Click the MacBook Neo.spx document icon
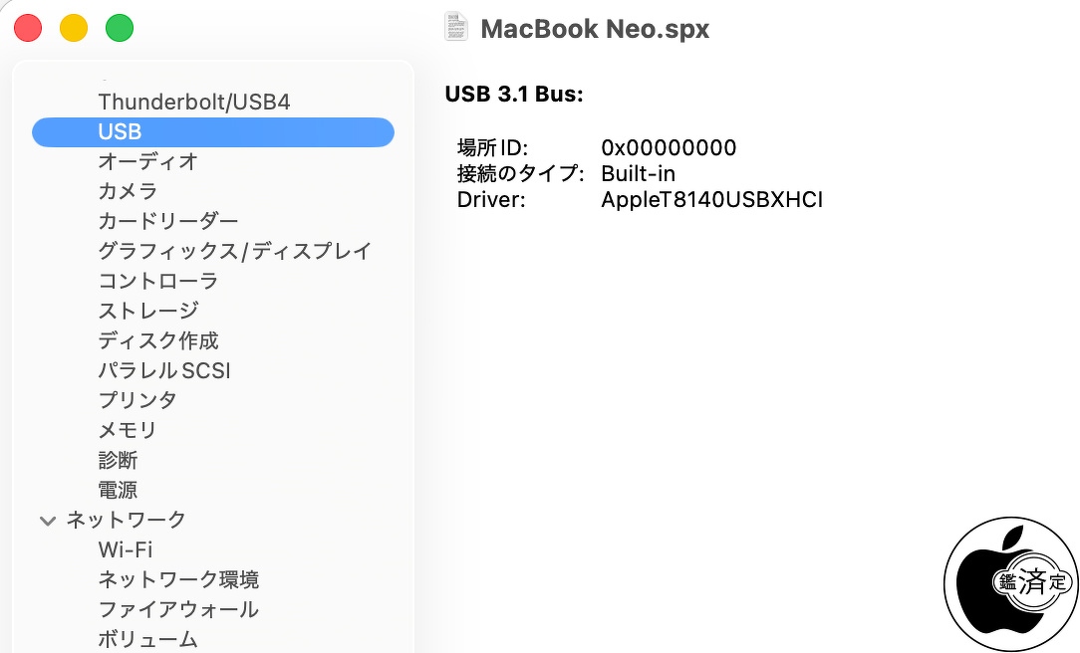This screenshot has width=1080, height=653. click(456, 27)
